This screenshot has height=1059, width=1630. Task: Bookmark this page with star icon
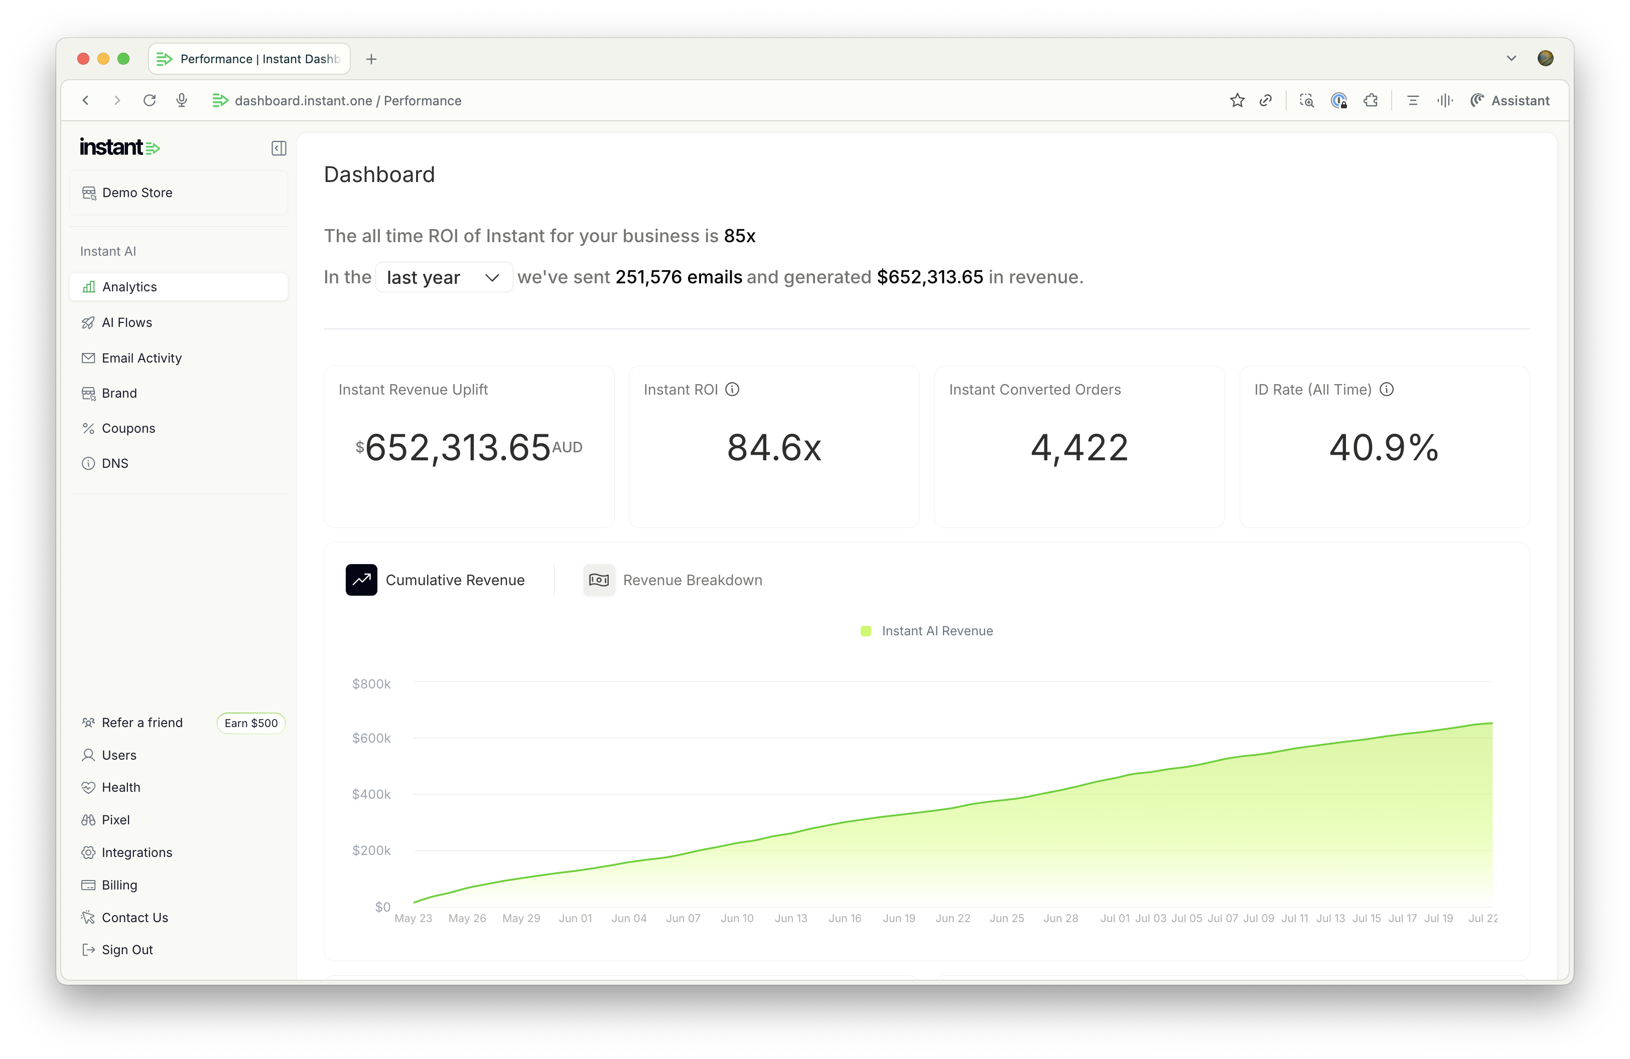pos(1237,101)
